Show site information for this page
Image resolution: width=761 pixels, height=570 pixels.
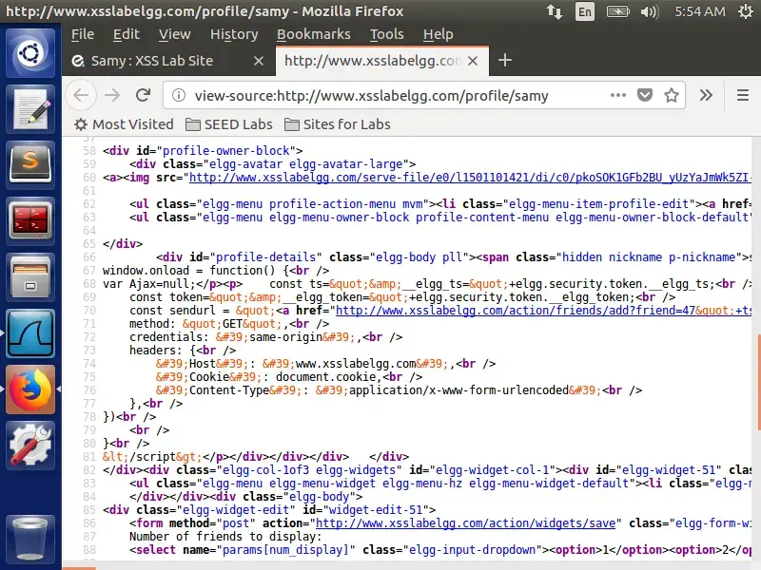pyautogui.click(x=179, y=96)
